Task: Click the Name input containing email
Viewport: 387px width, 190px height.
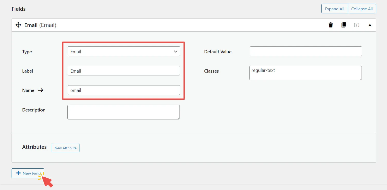Action: click(x=123, y=90)
